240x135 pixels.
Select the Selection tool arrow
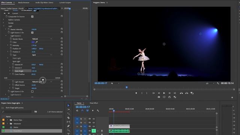68,105
